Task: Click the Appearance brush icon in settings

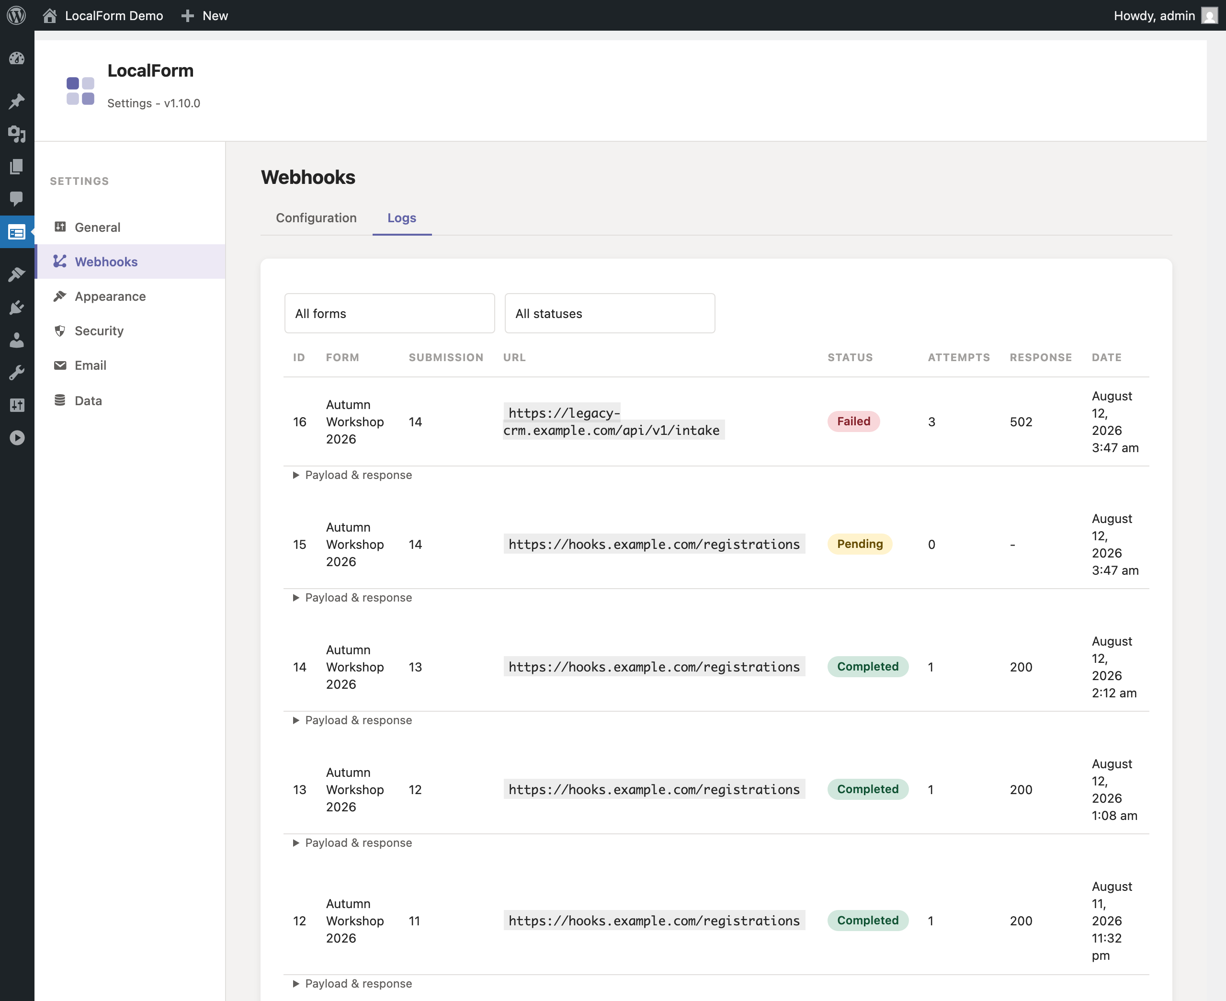Action: point(60,296)
